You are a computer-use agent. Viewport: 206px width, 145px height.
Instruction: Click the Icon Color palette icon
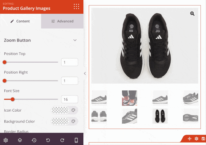click(73, 110)
